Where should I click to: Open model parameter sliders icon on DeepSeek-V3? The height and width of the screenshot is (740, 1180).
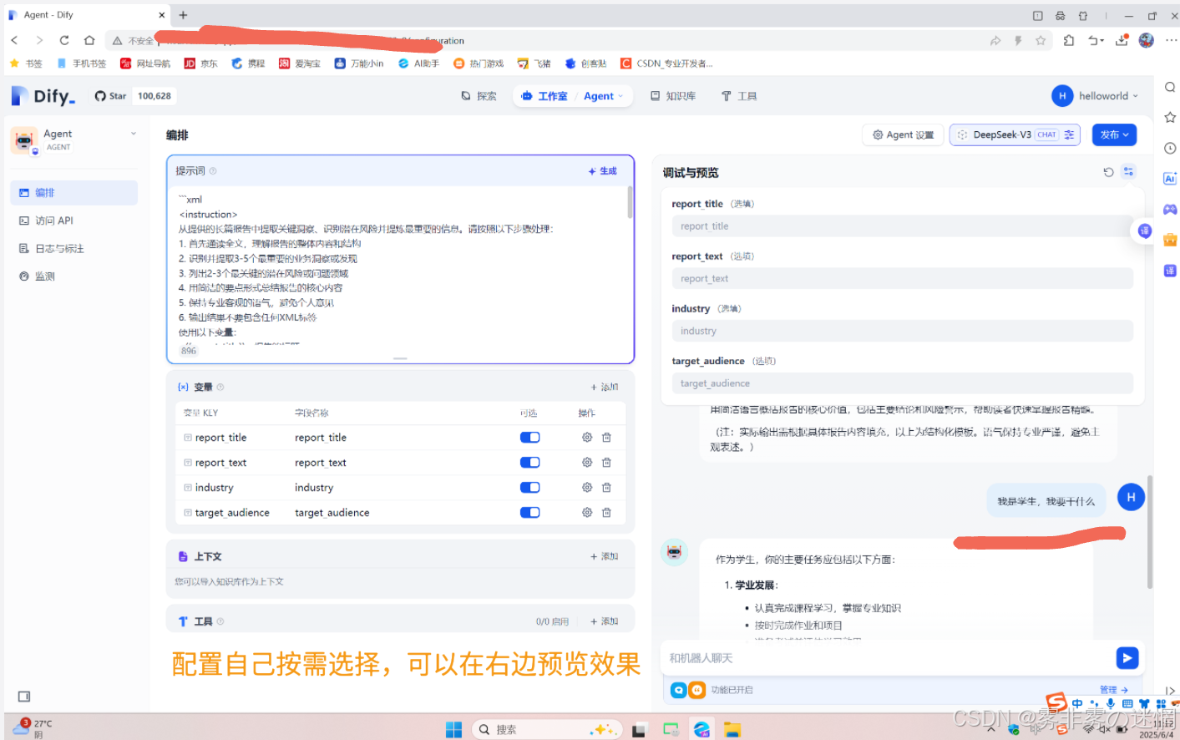[x=1069, y=134]
